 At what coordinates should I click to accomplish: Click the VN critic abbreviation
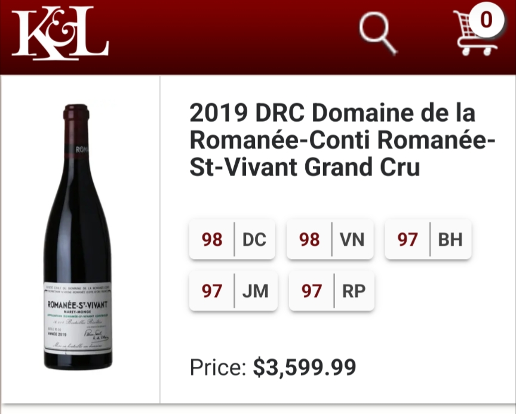click(352, 240)
